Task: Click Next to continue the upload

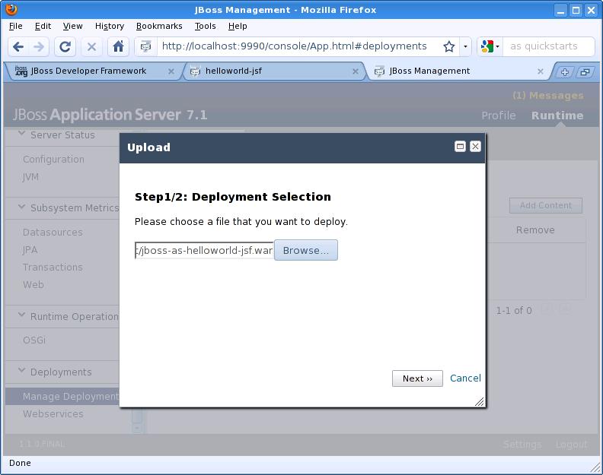Action: click(x=417, y=378)
